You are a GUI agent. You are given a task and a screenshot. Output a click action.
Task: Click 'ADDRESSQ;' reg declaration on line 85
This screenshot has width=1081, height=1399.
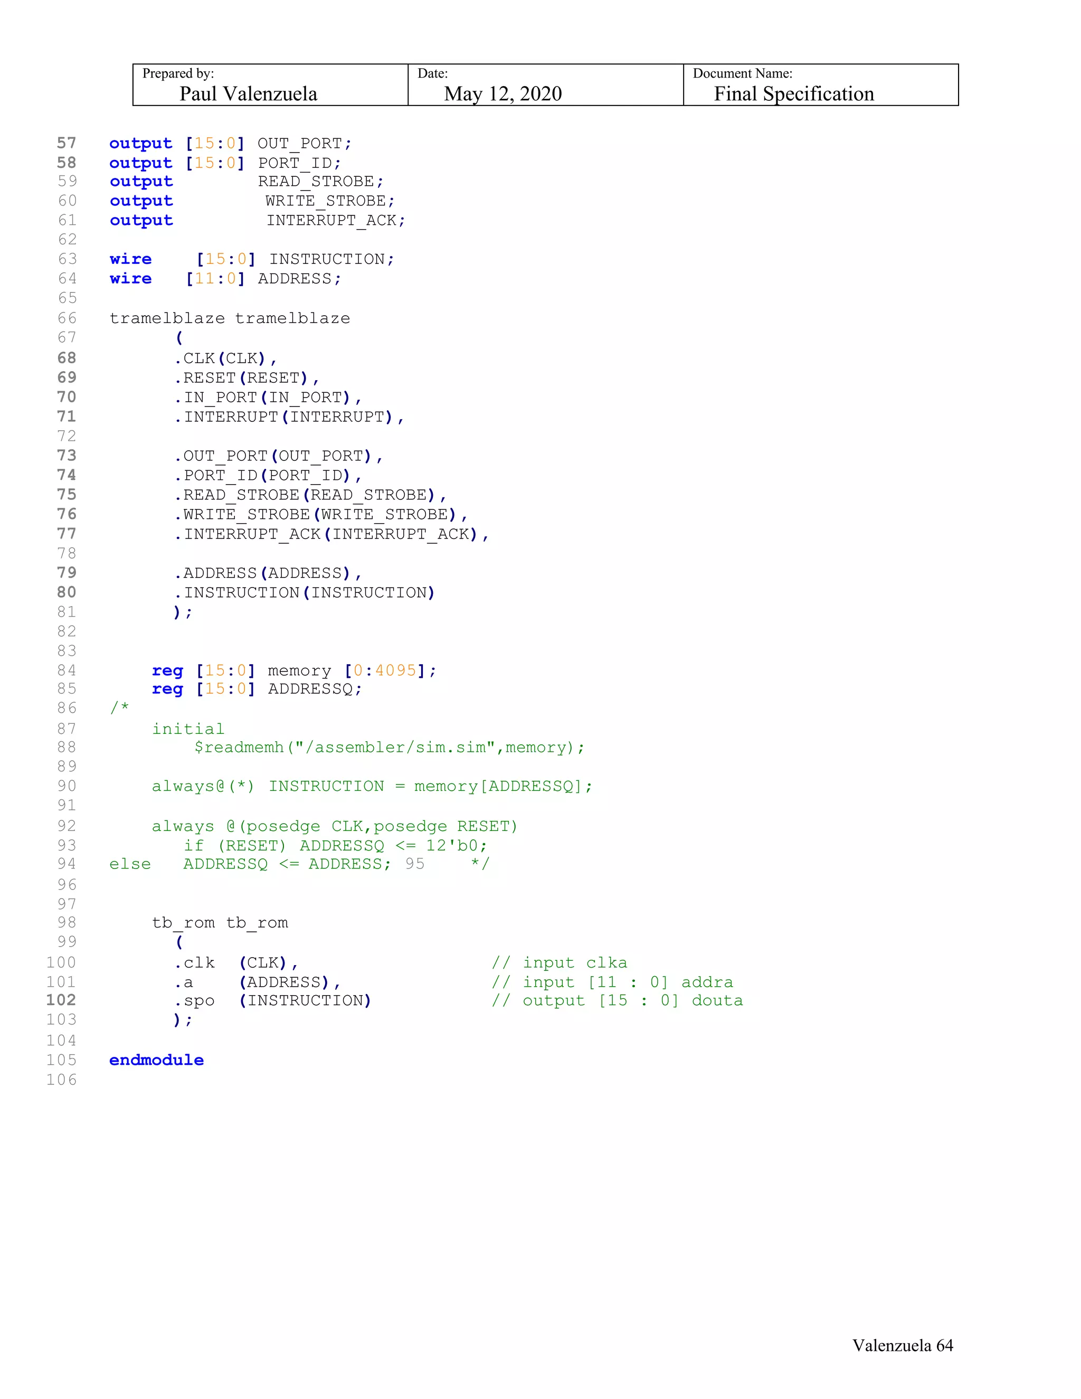pos(315,689)
